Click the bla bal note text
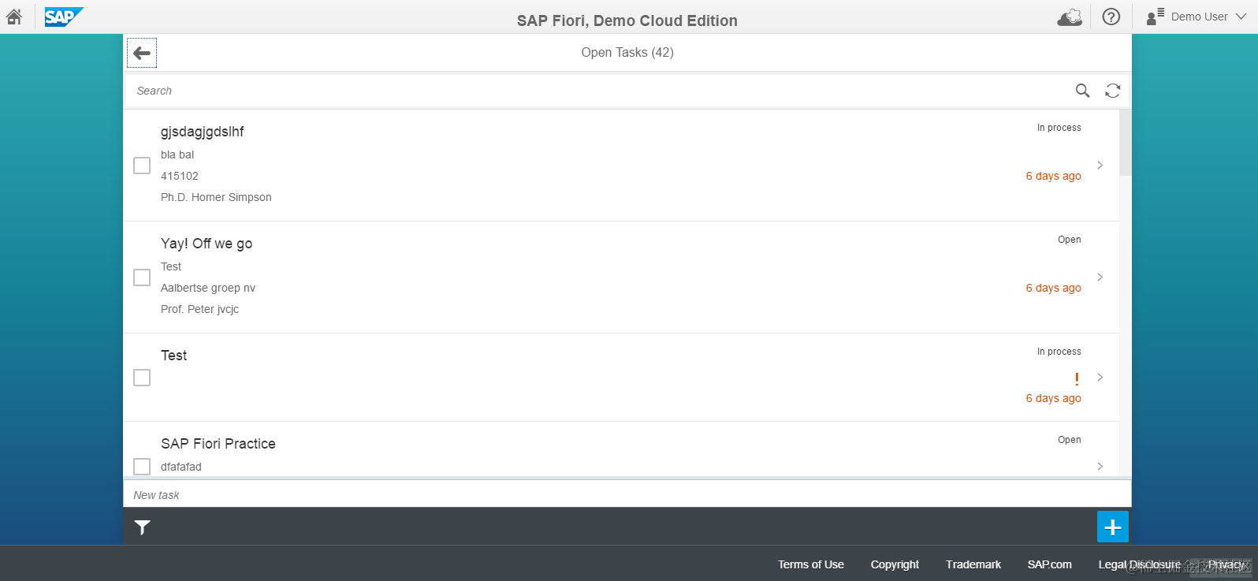The image size is (1258, 581). (x=177, y=155)
